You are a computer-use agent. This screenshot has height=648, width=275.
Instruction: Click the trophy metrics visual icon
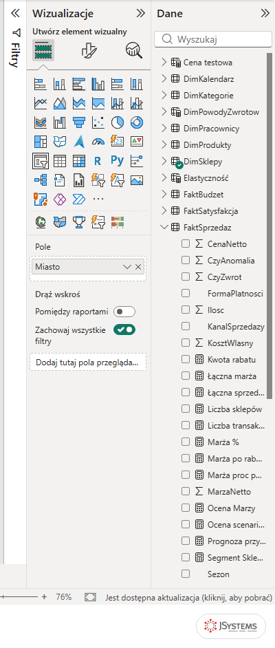(79, 222)
